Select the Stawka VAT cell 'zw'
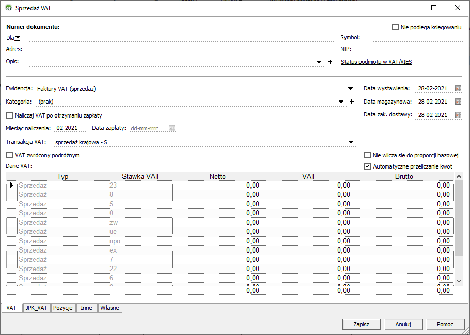470x335 pixels. click(140, 223)
